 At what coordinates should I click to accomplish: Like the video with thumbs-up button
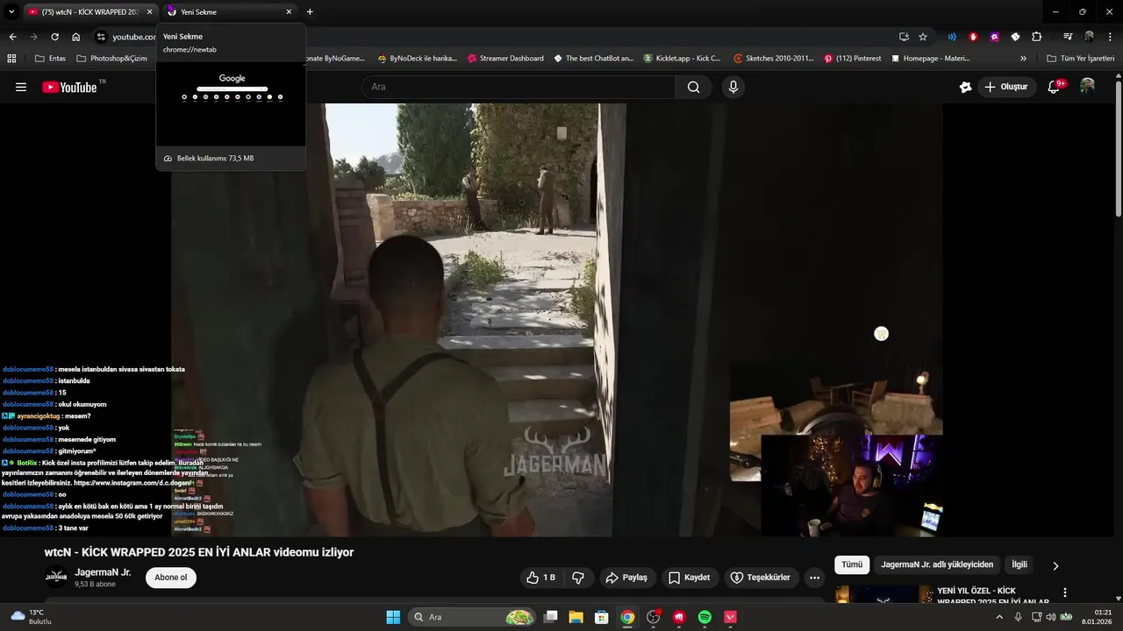pos(540,578)
